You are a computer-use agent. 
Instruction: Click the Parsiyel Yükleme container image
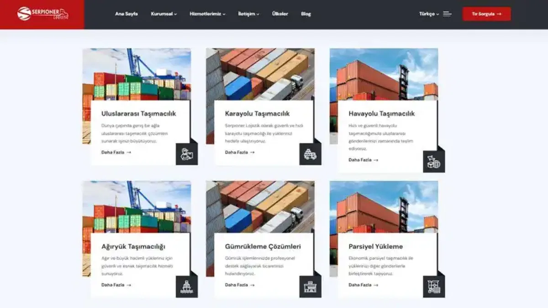(x=384, y=207)
